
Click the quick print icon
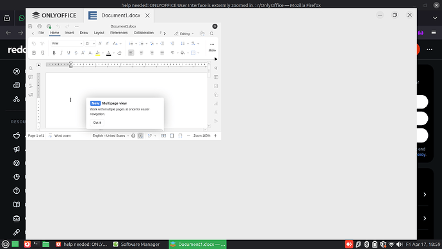point(49,26)
